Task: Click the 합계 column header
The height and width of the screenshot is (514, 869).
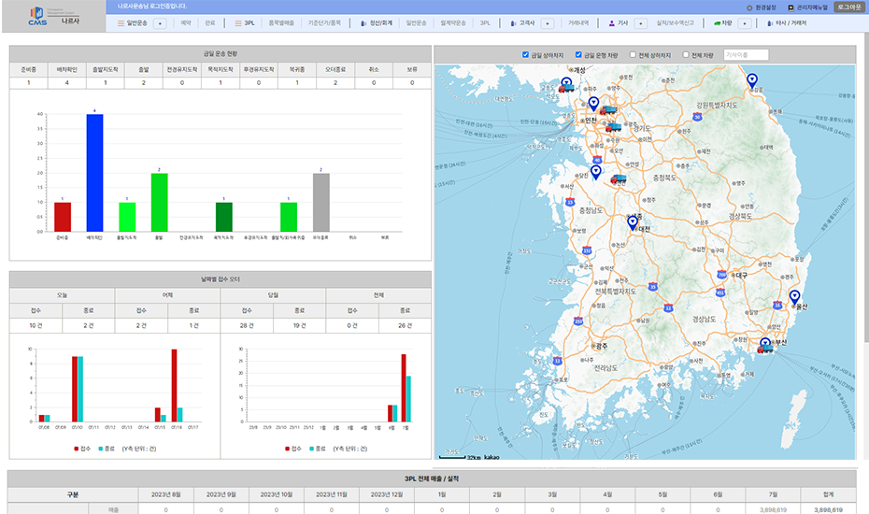Action: 829,494
